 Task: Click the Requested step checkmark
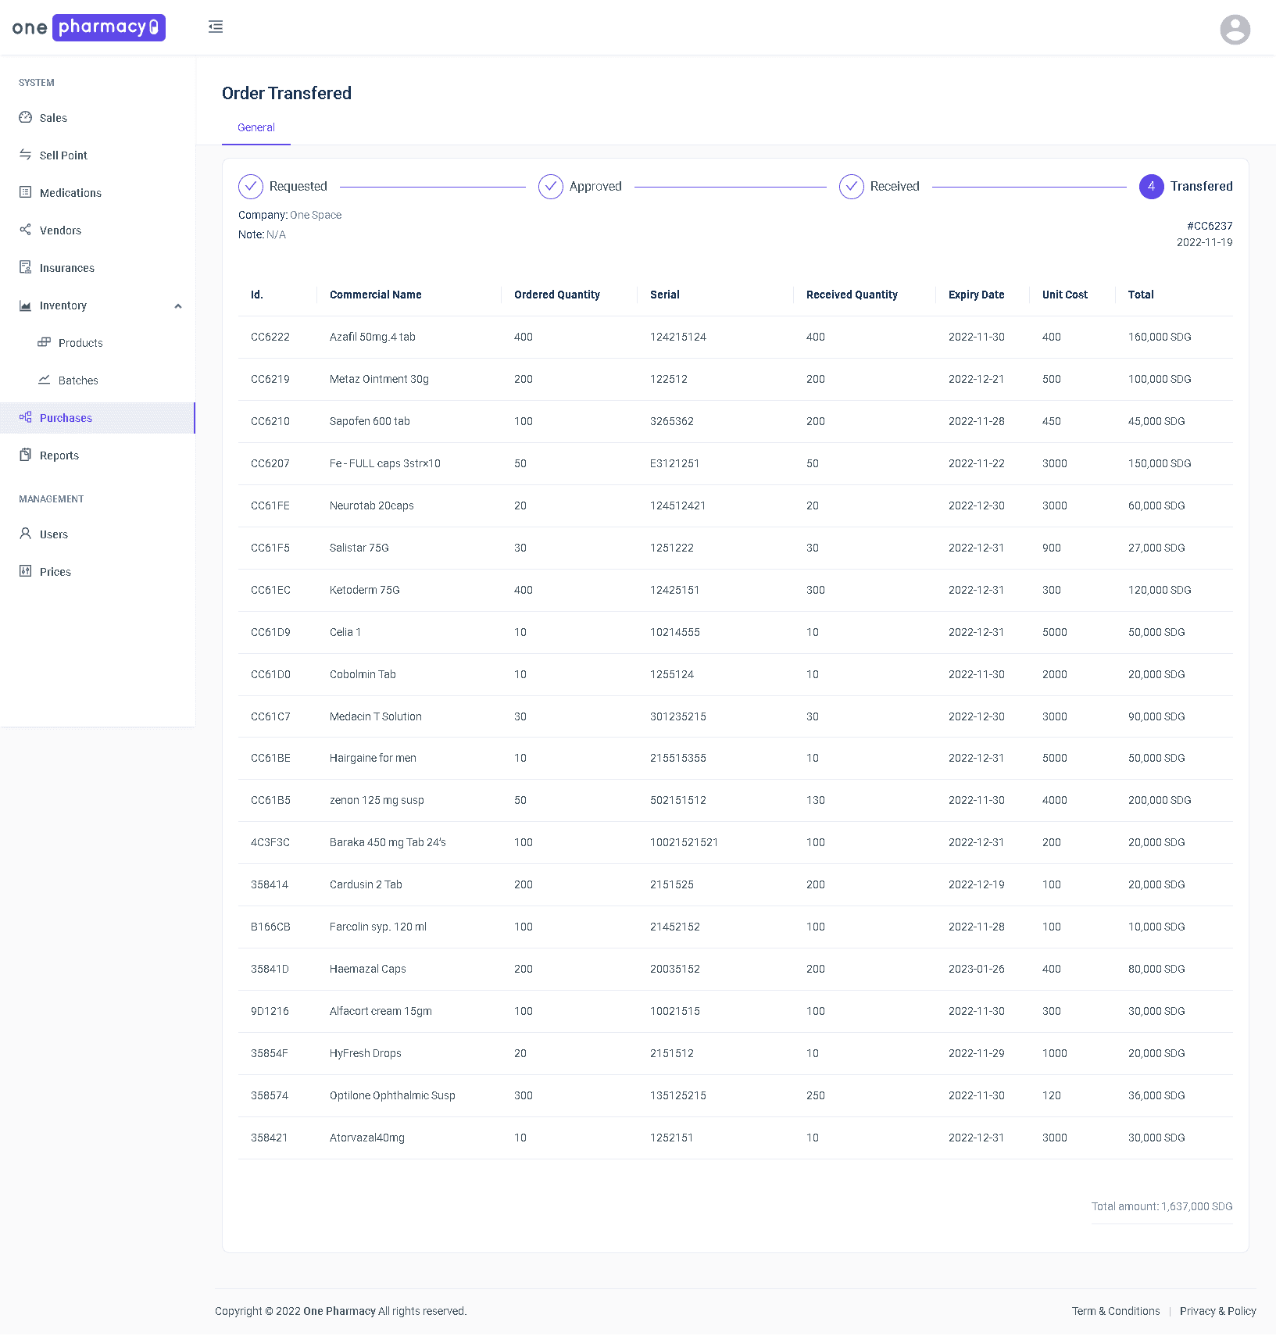[x=249, y=187]
